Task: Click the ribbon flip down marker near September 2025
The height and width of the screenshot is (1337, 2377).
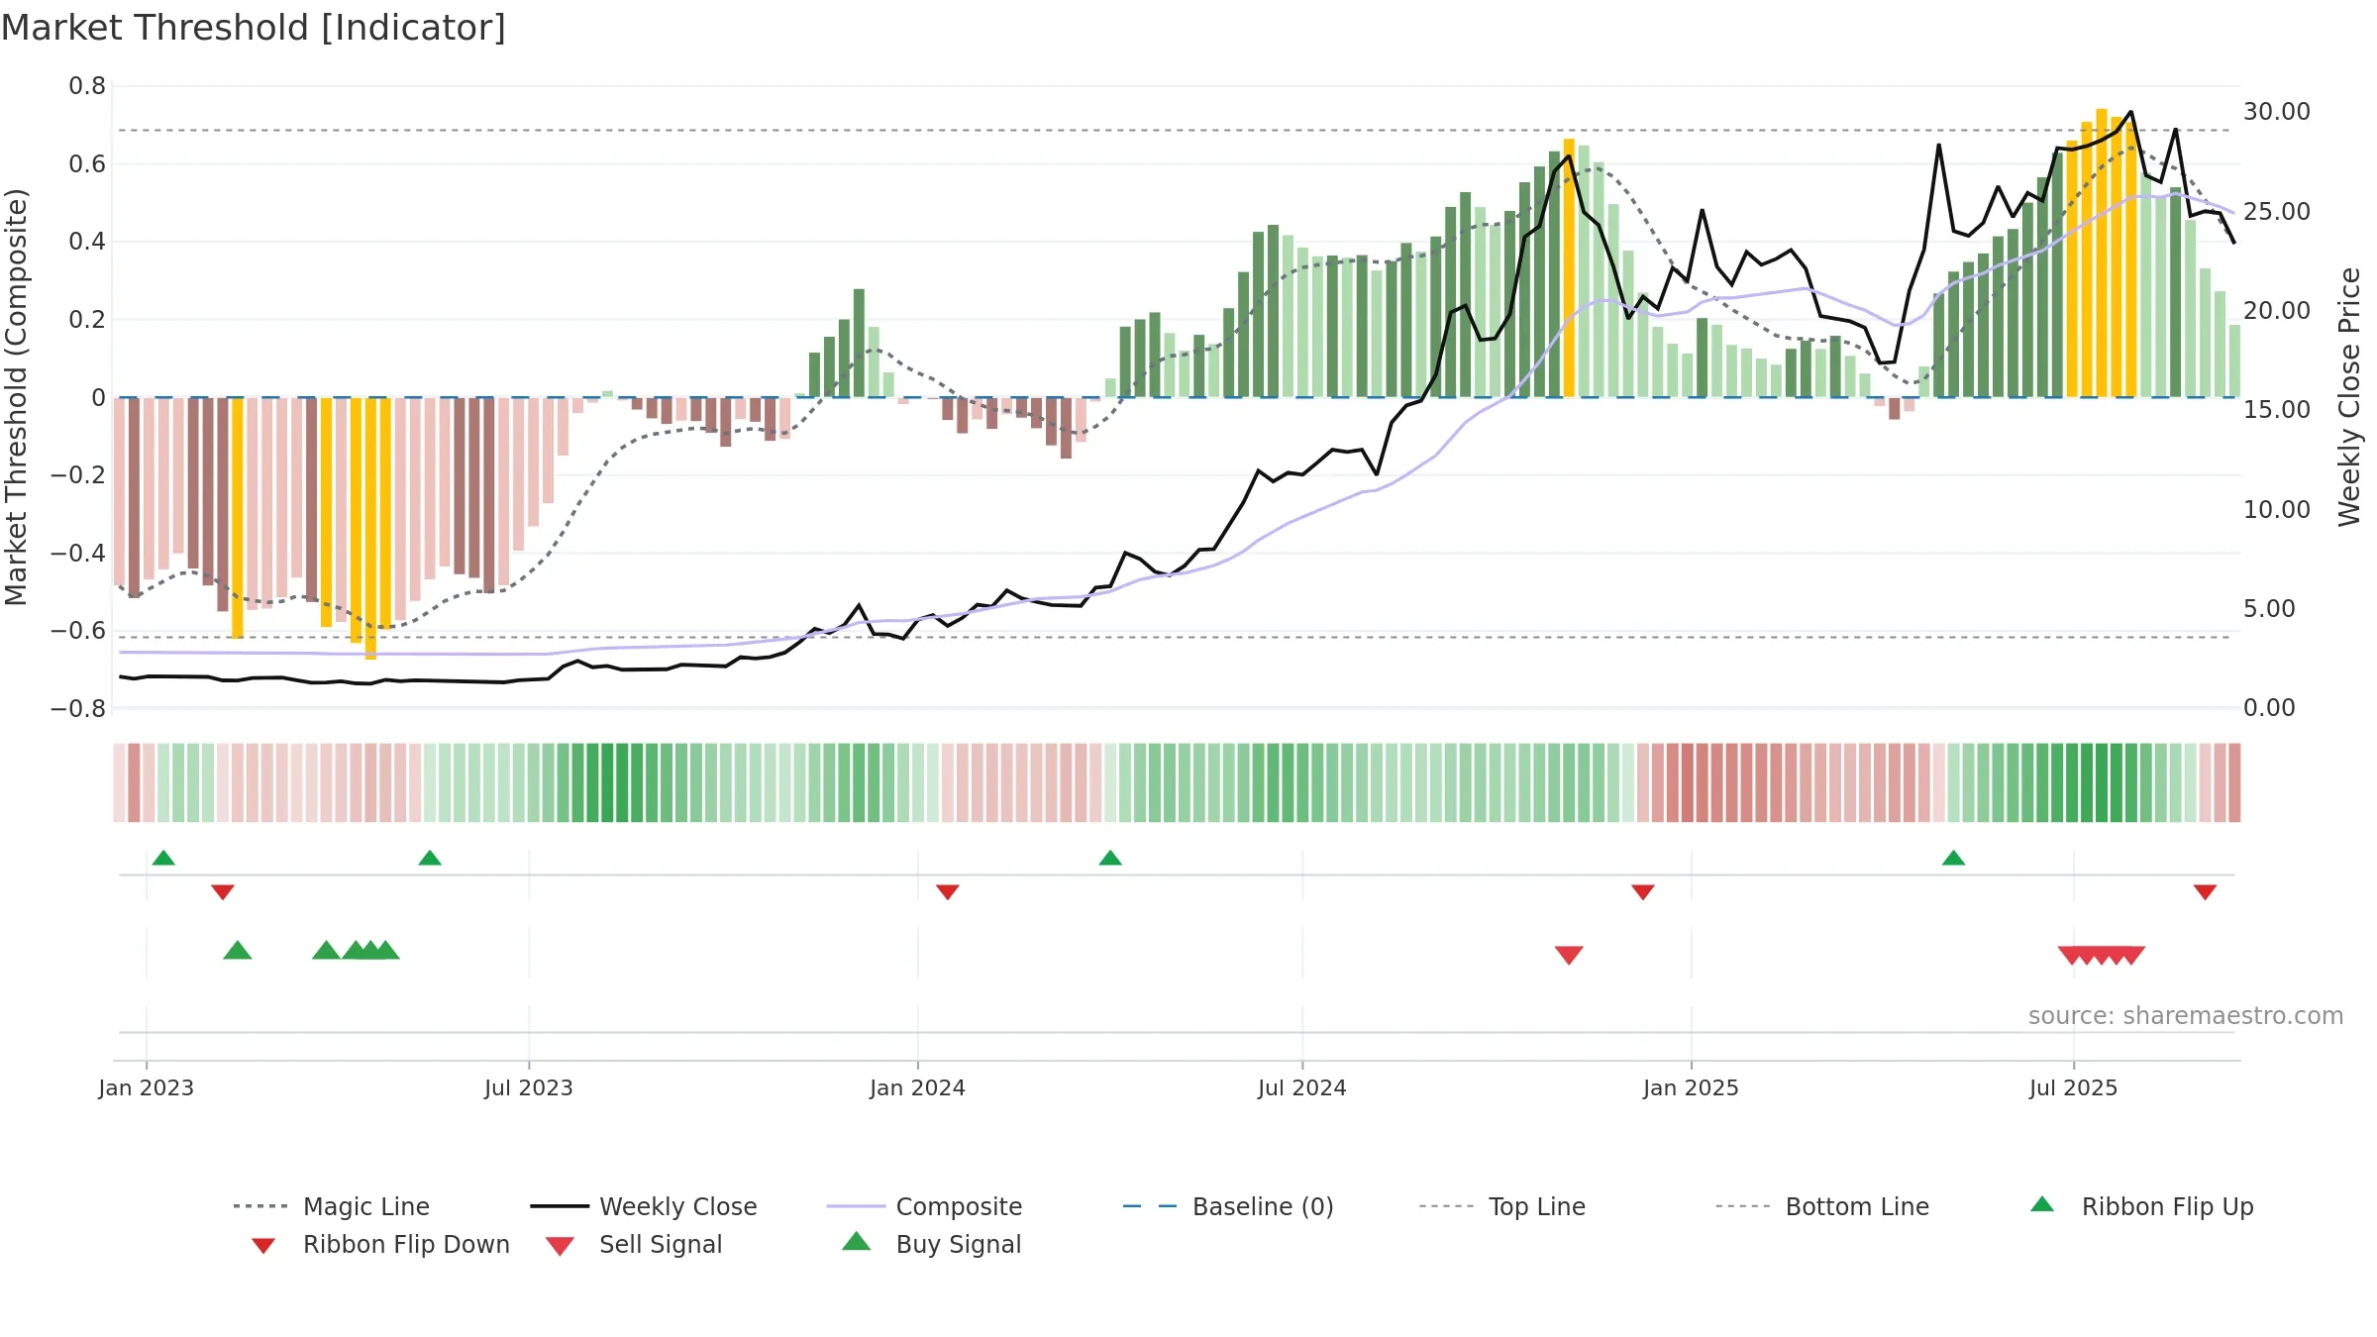Action: pyautogui.click(x=2205, y=892)
